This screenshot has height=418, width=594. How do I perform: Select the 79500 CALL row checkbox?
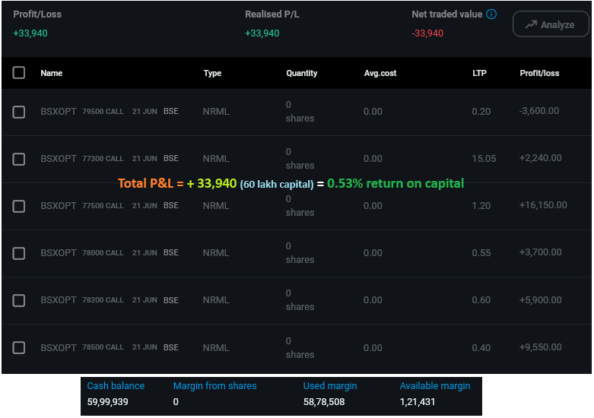pyautogui.click(x=18, y=112)
